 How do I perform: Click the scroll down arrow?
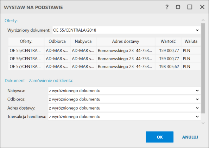pyautogui.click(x=203, y=123)
